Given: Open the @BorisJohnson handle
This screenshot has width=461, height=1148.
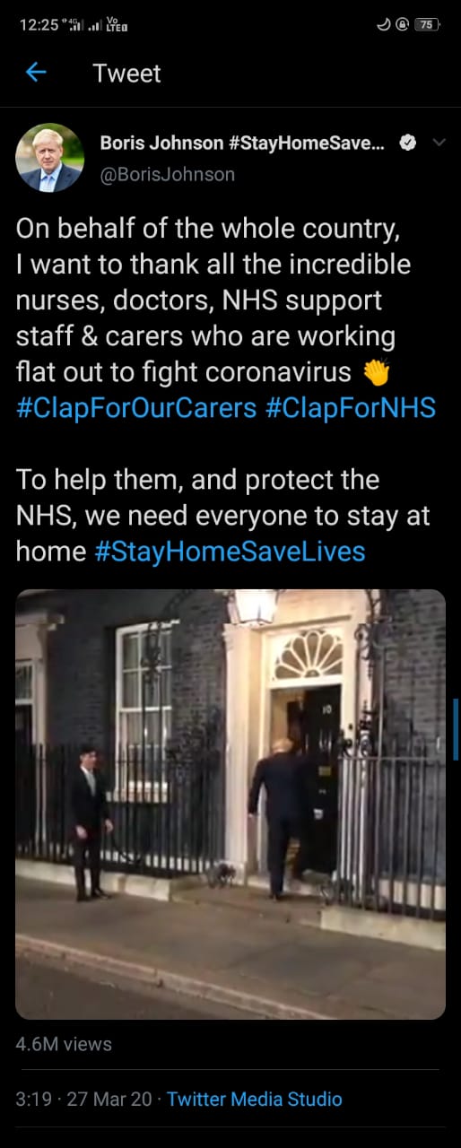Looking at the screenshot, I should (x=167, y=174).
